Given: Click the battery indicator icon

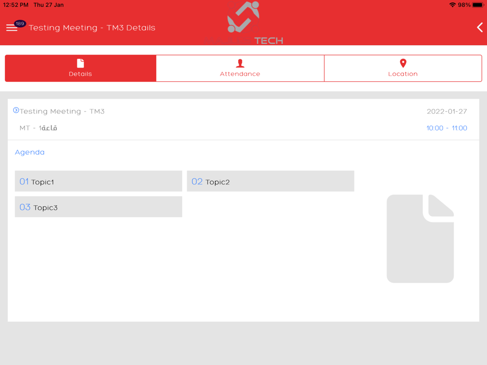Looking at the screenshot, I should [478, 5].
